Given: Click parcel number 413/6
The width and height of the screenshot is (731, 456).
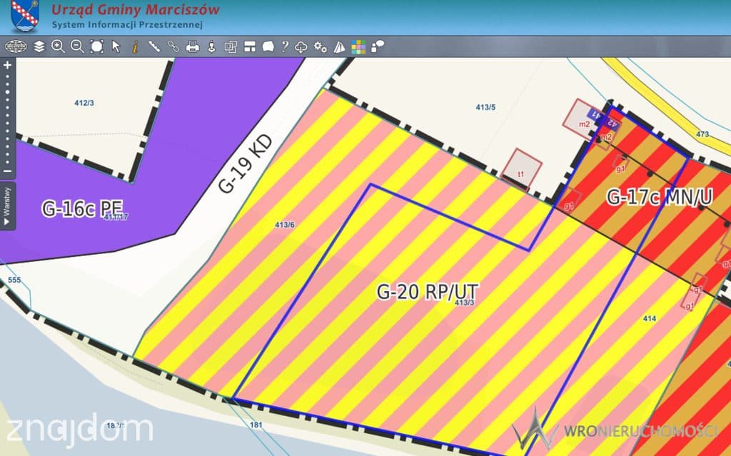Looking at the screenshot, I should (285, 225).
